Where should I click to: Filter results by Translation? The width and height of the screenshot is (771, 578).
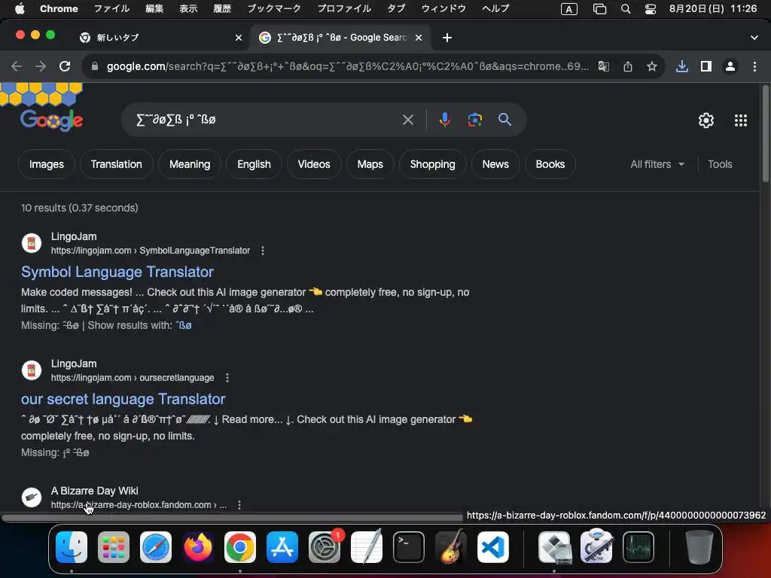pos(116,164)
